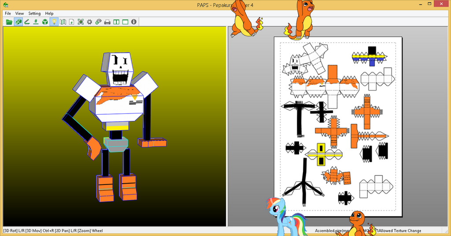Click the pencil edge-line toolbar icon
This screenshot has width=451, height=236.
[x=27, y=22]
